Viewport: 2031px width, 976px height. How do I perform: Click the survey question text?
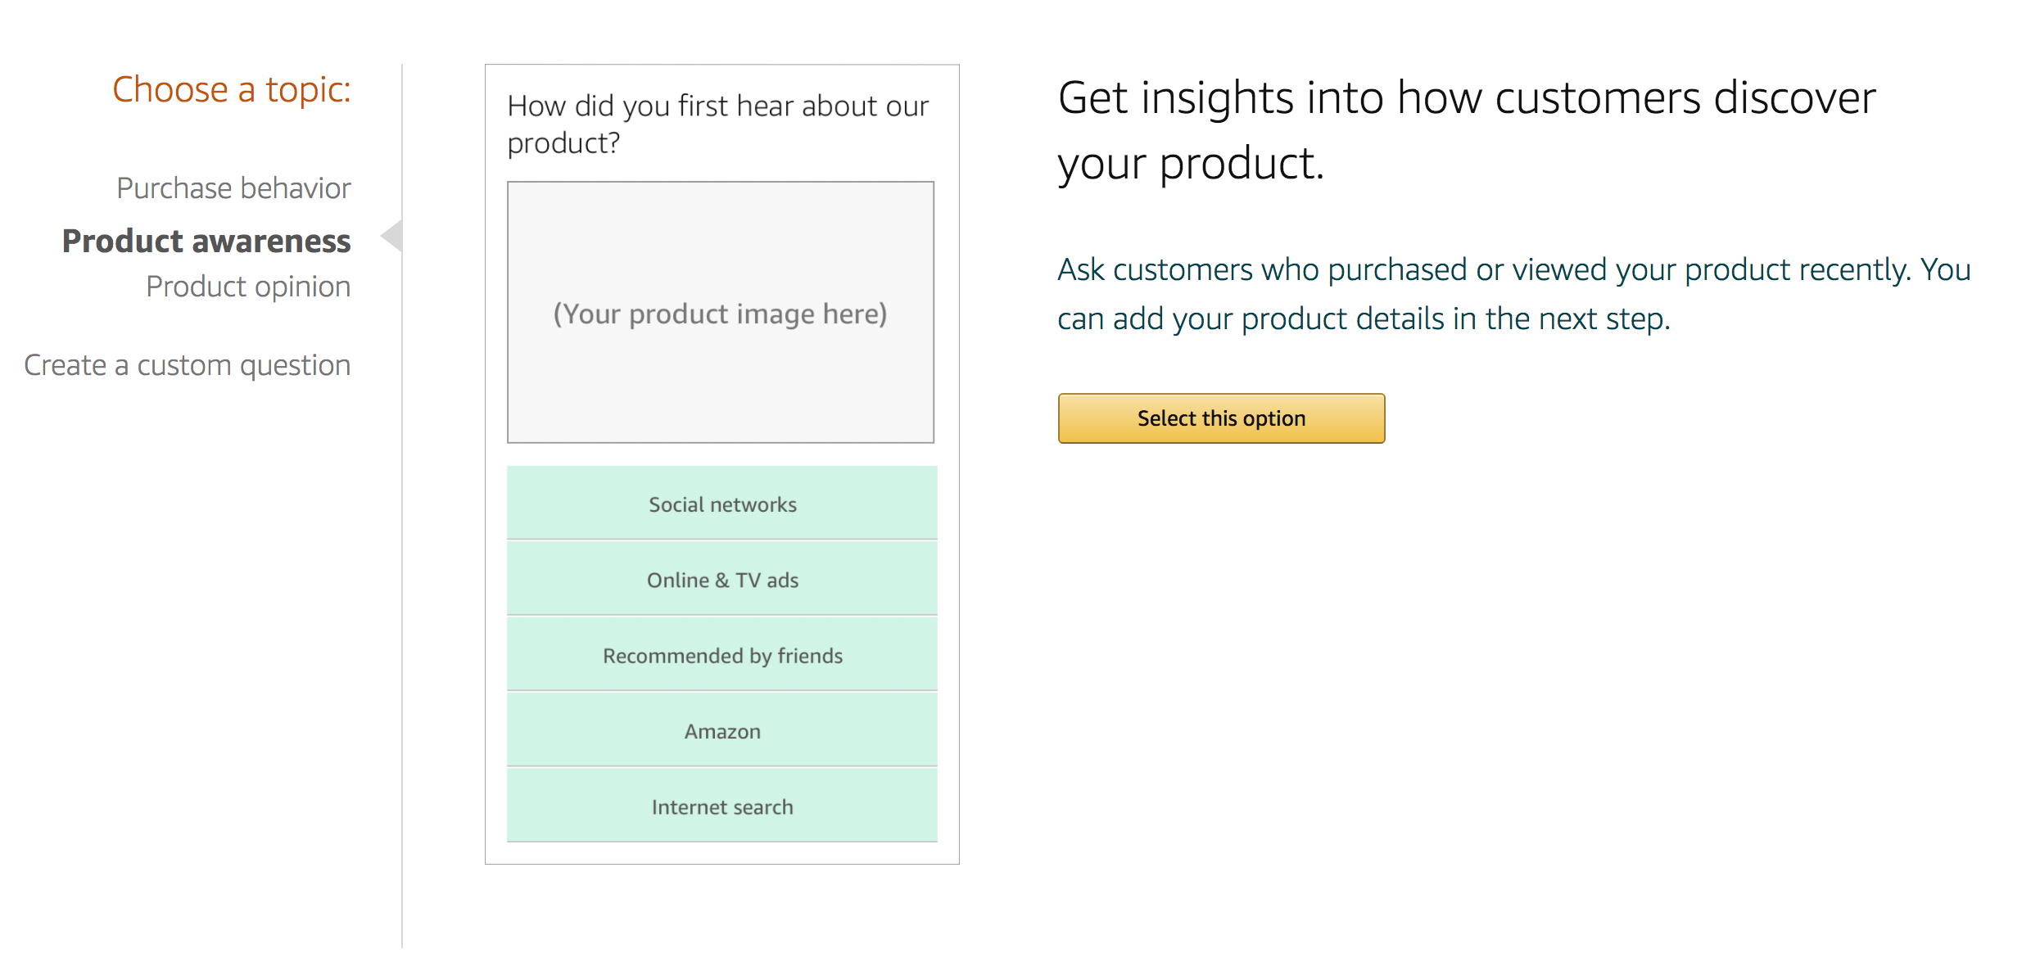tap(718, 124)
